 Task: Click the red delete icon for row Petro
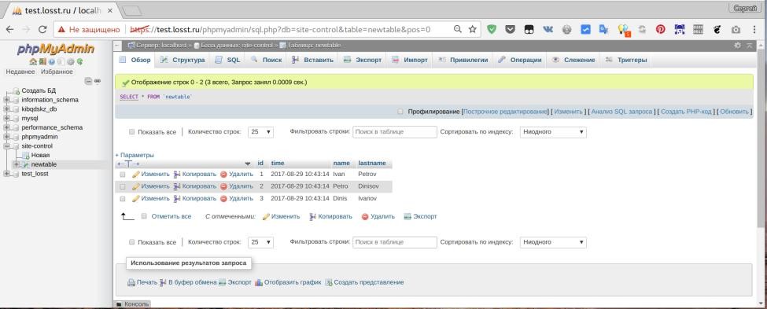(x=223, y=186)
